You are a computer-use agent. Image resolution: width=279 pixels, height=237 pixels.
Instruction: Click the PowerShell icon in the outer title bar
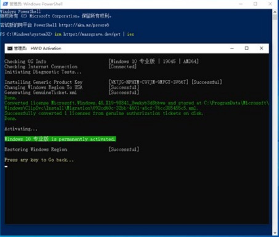pos(5,4)
